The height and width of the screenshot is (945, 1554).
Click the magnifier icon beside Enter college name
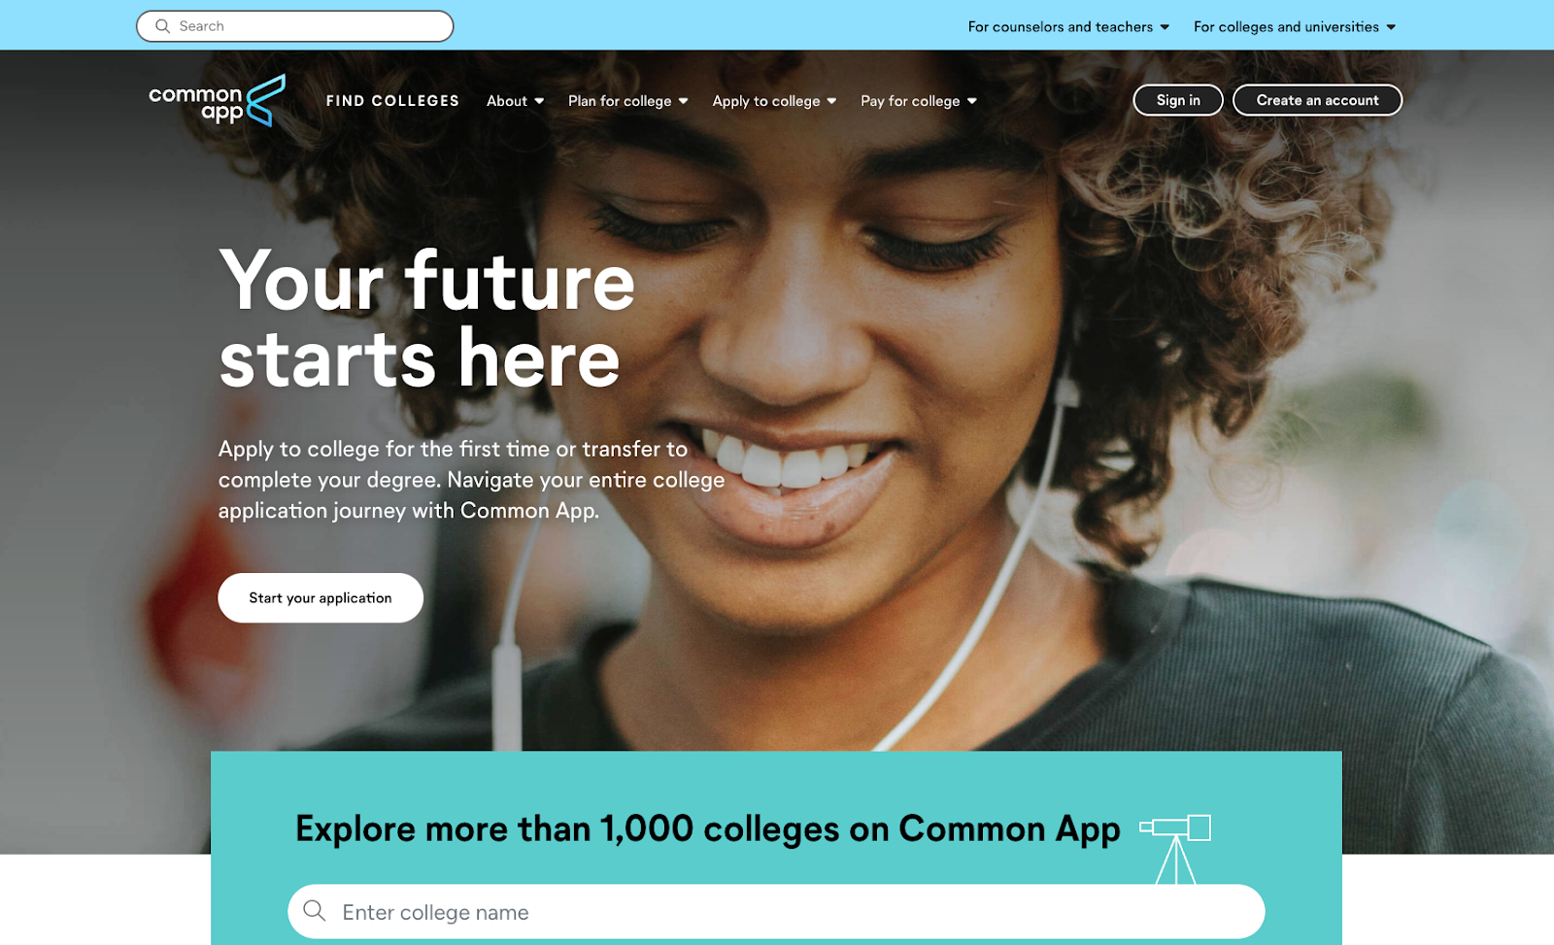click(x=314, y=911)
